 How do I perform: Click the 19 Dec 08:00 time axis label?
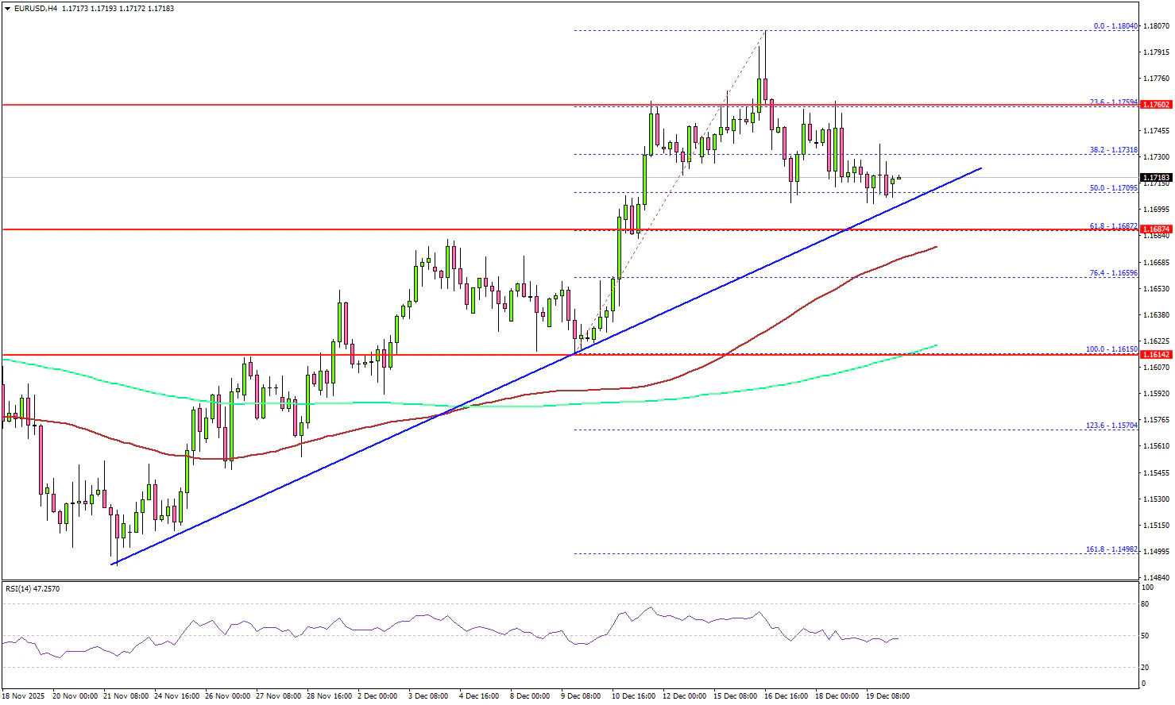(887, 696)
